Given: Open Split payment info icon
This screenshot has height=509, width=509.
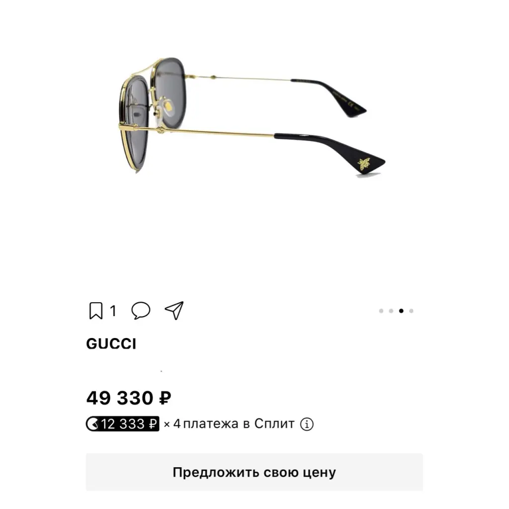Looking at the screenshot, I should point(307,424).
